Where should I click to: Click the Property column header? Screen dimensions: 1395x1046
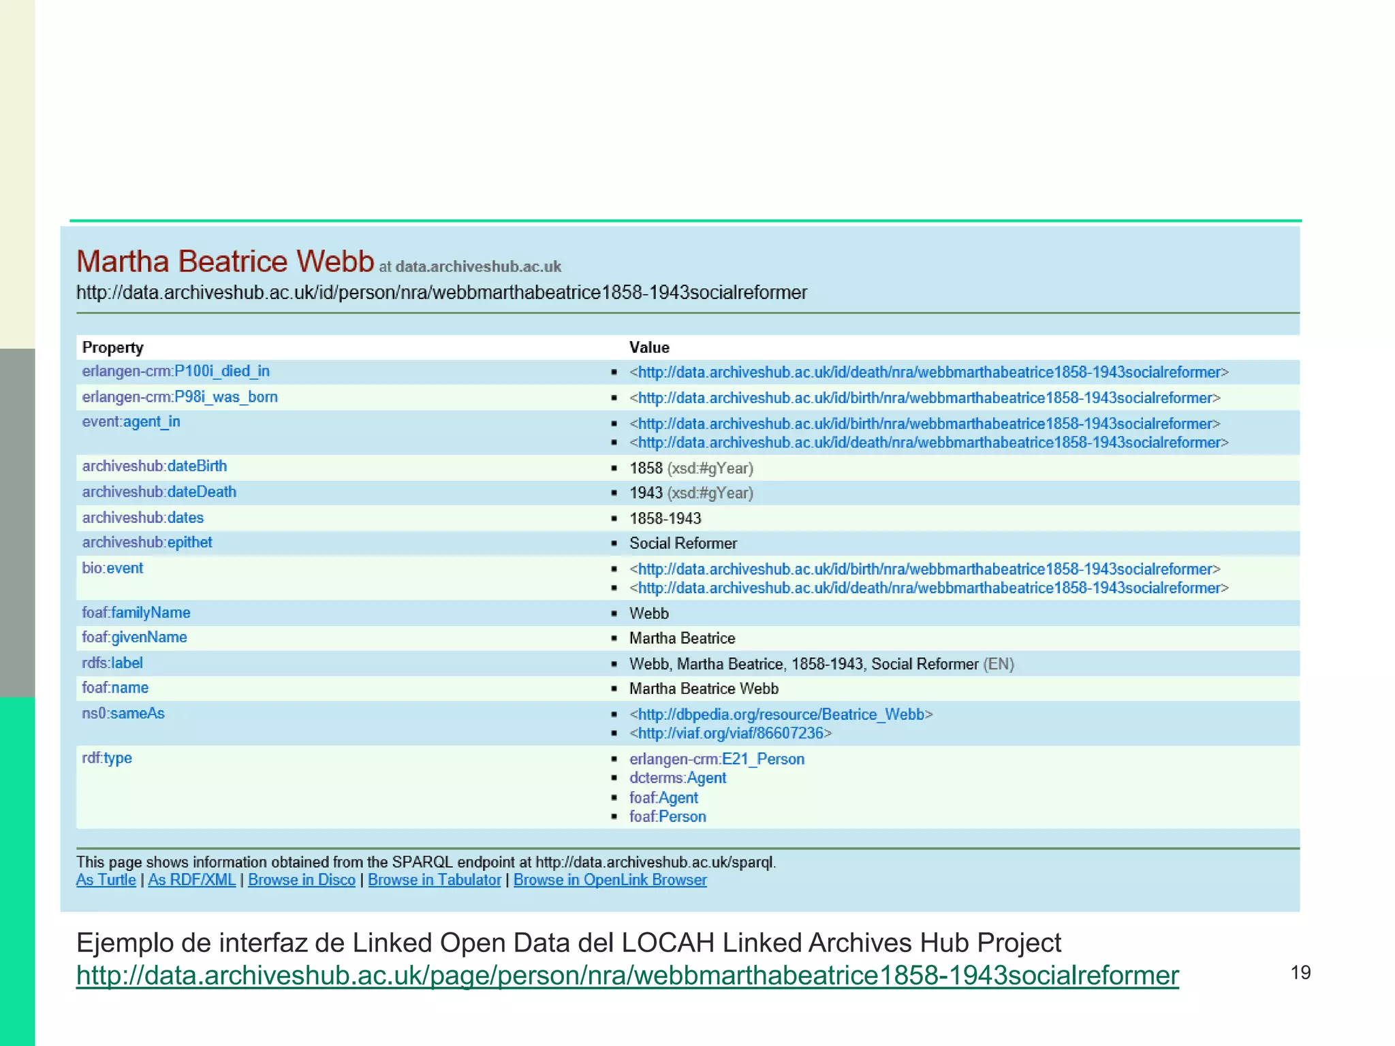[113, 347]
